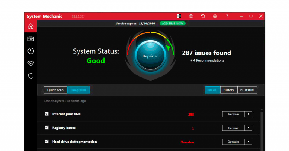Uncheck the Registry issues checkbox

(x=47, y=127)
